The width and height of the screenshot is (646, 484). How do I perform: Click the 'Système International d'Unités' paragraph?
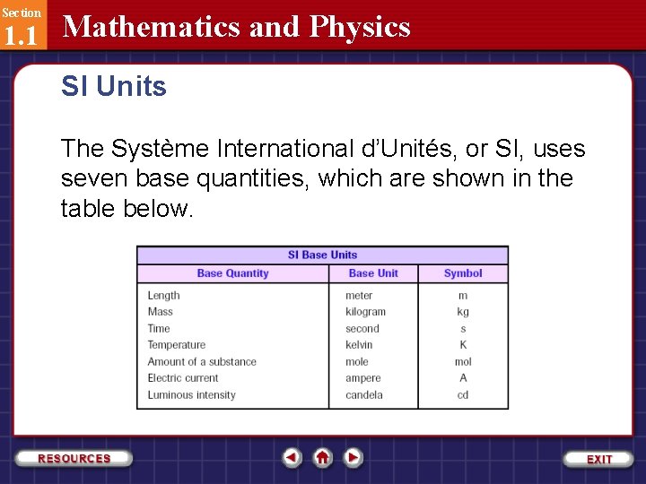click(x=323, y=178)
